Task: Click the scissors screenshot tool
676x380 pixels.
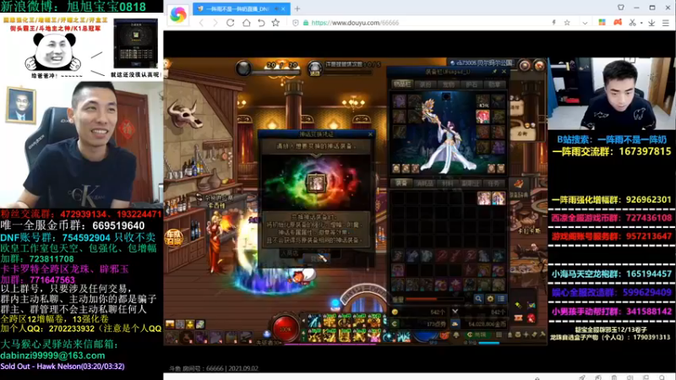Action: click(632, 23)
